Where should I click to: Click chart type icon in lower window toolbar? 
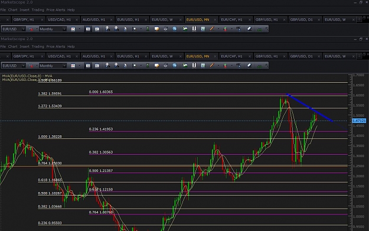click(73, 66)
